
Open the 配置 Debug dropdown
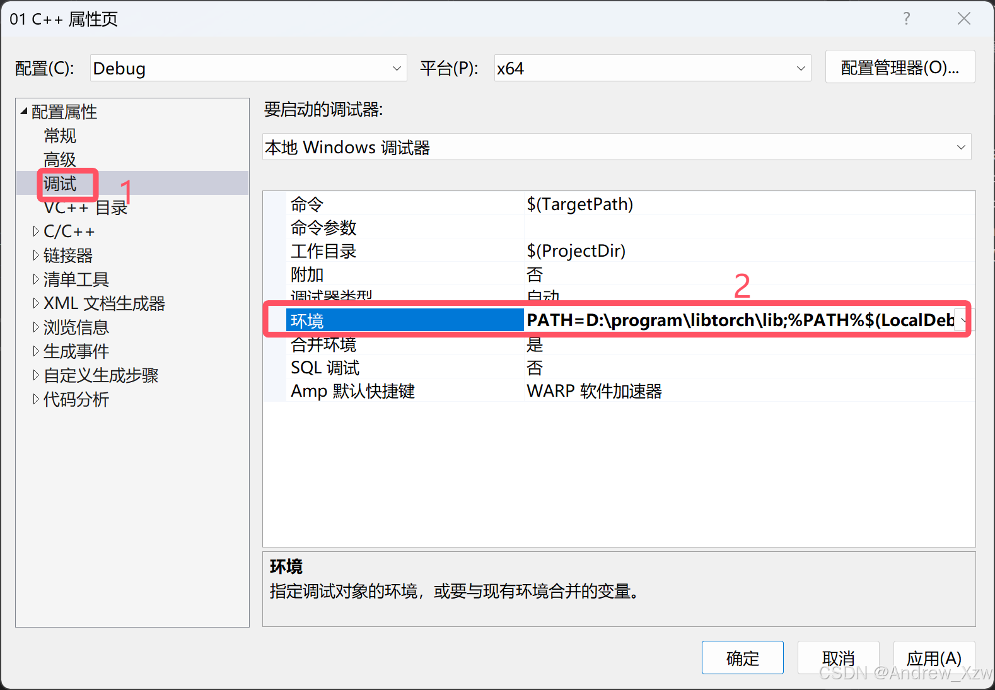pos(248,68)
